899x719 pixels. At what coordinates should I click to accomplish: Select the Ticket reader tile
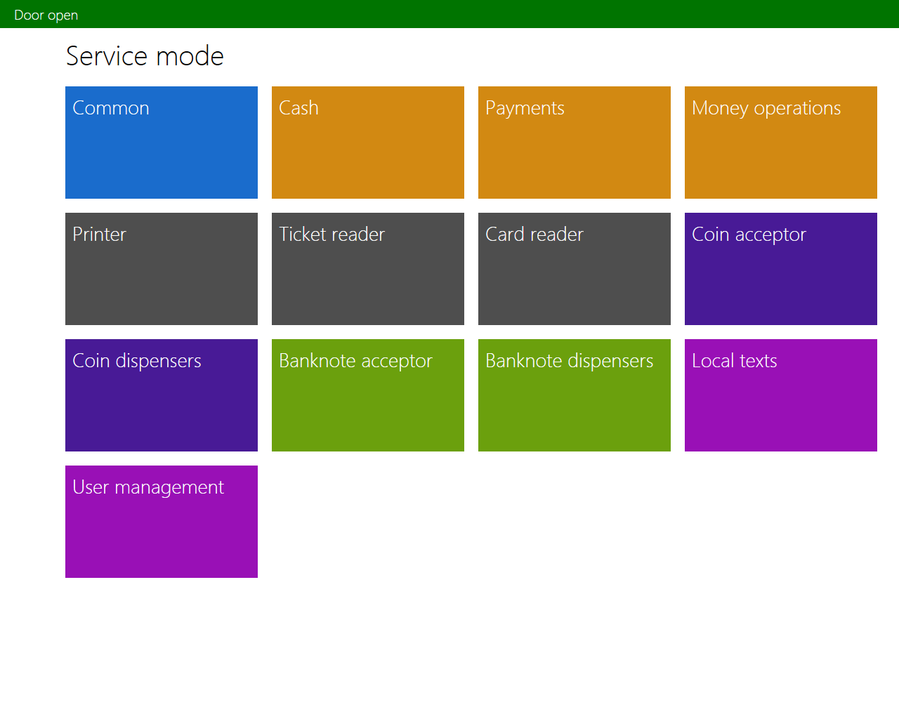(x=368, y=269)
